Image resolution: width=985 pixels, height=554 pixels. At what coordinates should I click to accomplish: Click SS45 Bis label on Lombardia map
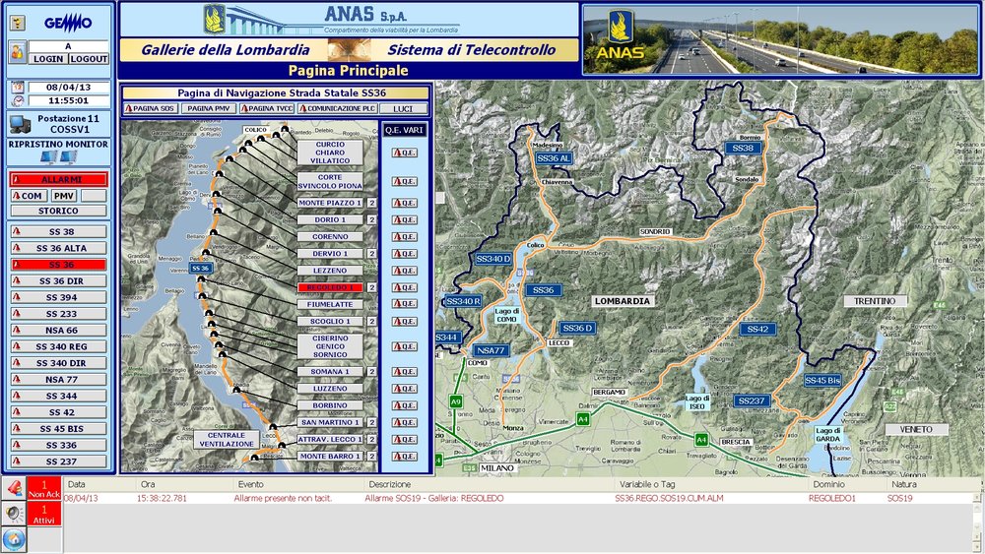822,380
